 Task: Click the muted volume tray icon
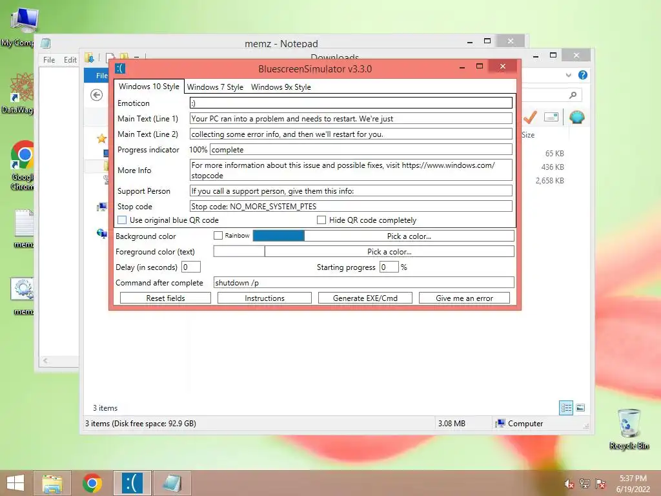coord(569,484)
